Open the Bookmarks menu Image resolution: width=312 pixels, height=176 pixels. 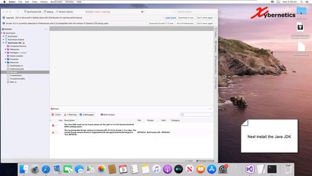click(x=57, y=2)
